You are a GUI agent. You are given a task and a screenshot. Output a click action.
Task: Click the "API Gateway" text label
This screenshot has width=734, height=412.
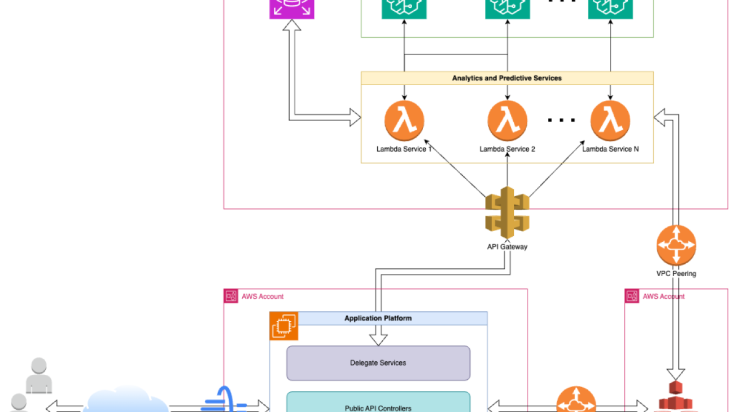click(x=508, y=247)
